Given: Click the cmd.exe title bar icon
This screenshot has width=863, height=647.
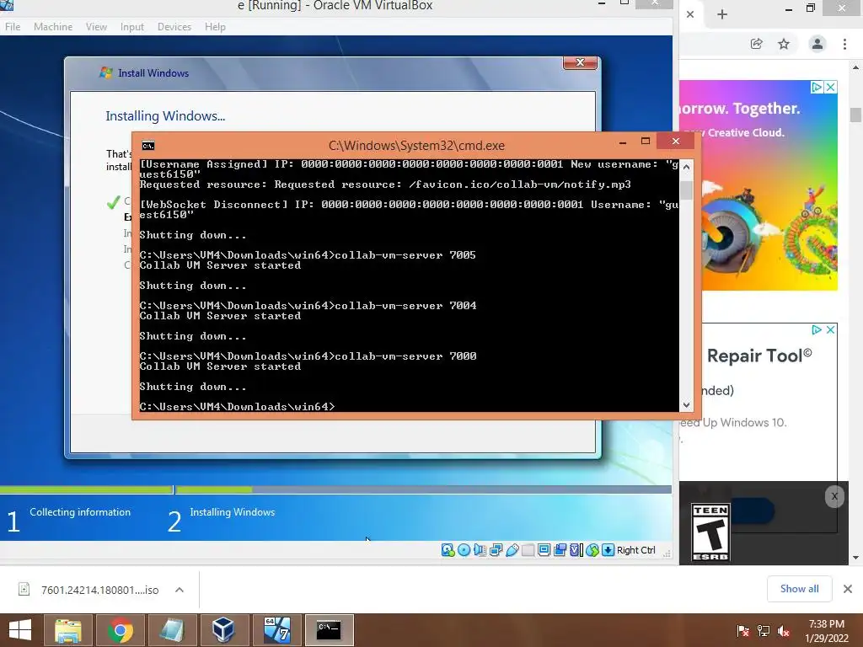Looking at the screenshot, I should pyautogui.click(x=148, y=145).
